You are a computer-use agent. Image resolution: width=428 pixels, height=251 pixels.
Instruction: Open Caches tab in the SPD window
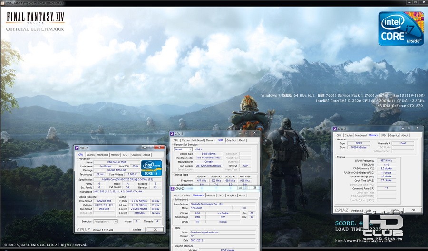click(185, 140)
